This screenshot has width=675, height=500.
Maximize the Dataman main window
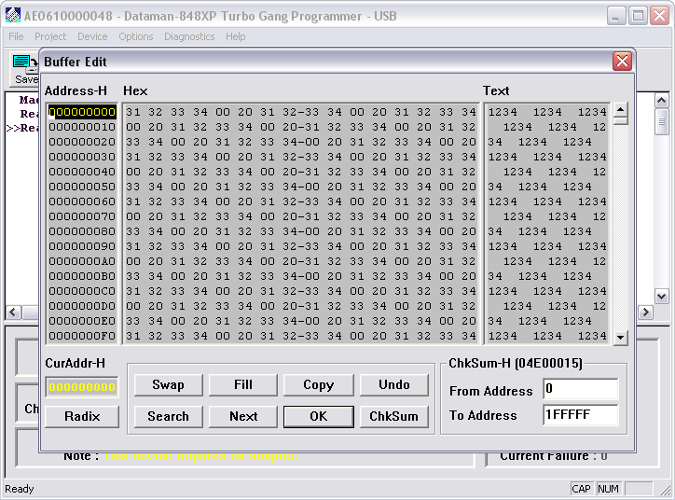(x=638, y=16)
